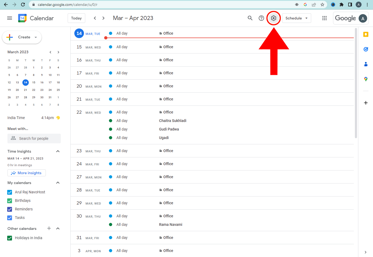The height and width of the screenshot is (257, 373).
Task: Open the Settings gear menu
Action: pos(274,18)
